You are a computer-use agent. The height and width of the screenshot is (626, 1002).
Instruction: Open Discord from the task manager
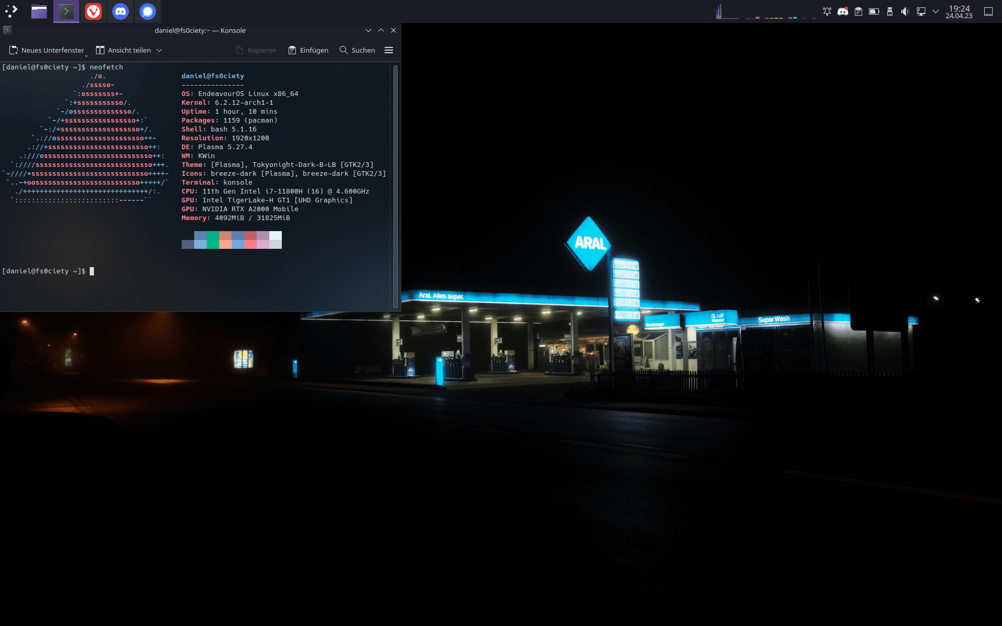click(x=121, y=11)
